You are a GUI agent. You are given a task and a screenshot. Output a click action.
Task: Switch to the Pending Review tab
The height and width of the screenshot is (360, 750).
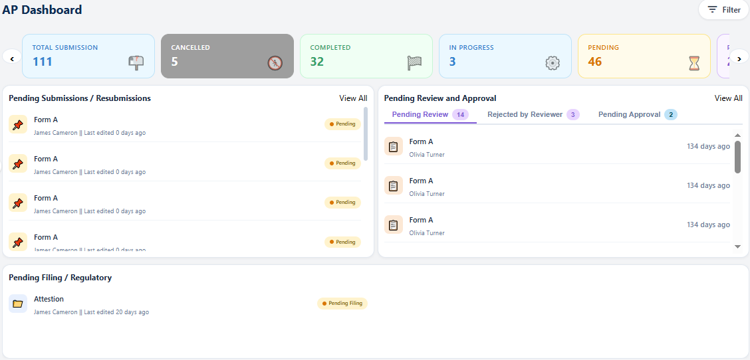[430, 115]
